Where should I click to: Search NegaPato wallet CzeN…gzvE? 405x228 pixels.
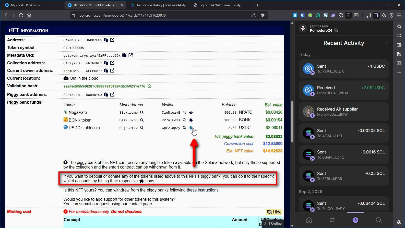184,113
